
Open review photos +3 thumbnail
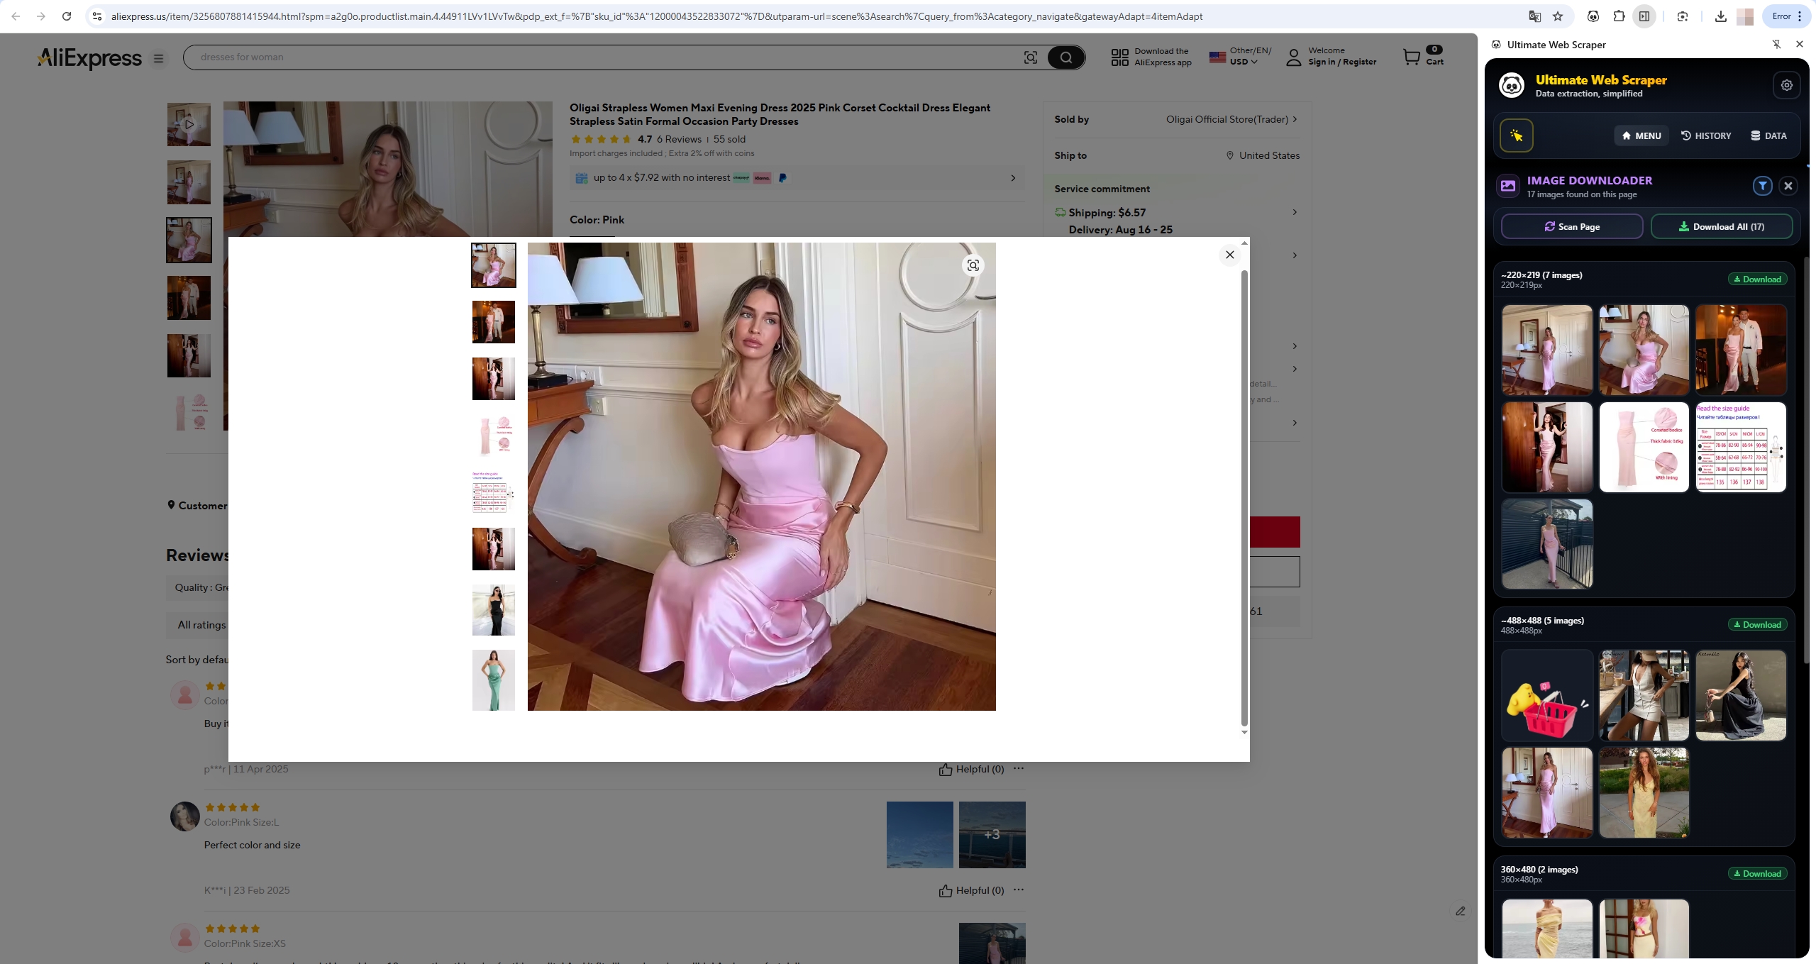[992, 835]
